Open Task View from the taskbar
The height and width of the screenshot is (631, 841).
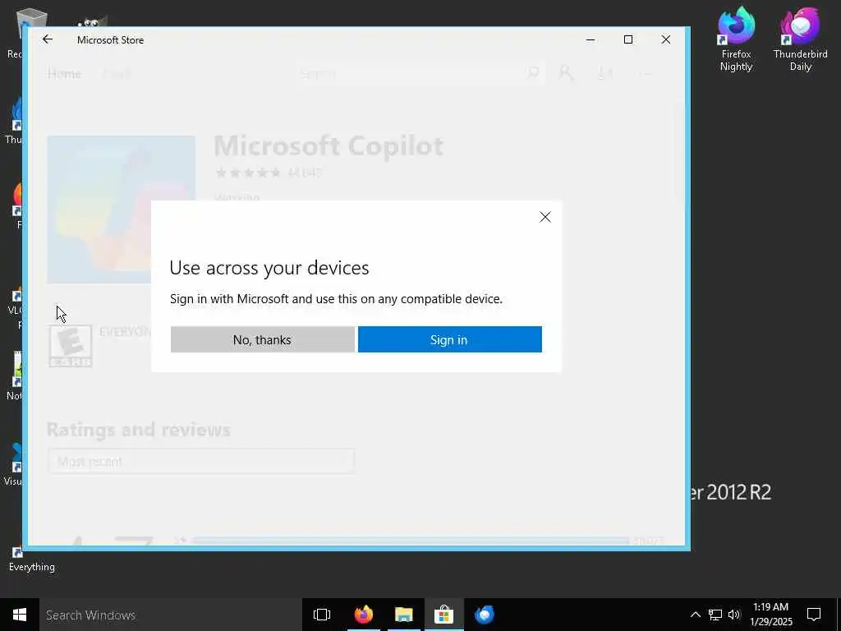coord(322,615)
